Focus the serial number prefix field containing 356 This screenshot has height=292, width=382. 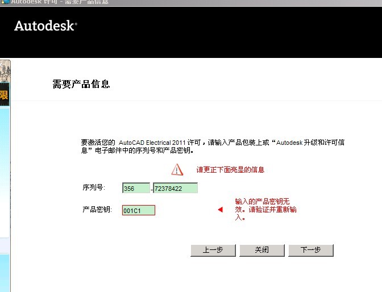pos(136,188)
